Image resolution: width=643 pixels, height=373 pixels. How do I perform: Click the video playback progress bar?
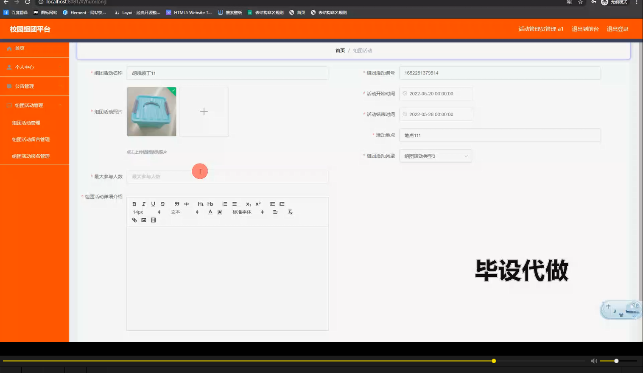click(297, 361)
